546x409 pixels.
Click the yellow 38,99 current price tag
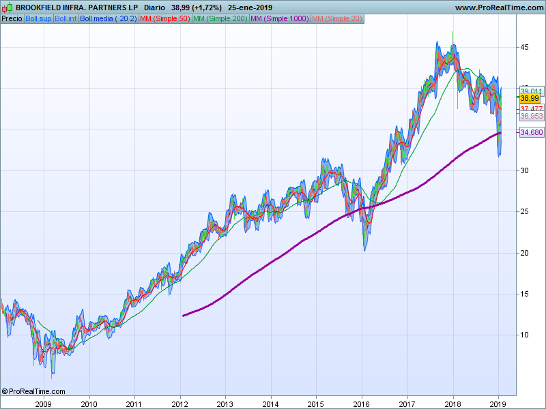pos(530,98)
